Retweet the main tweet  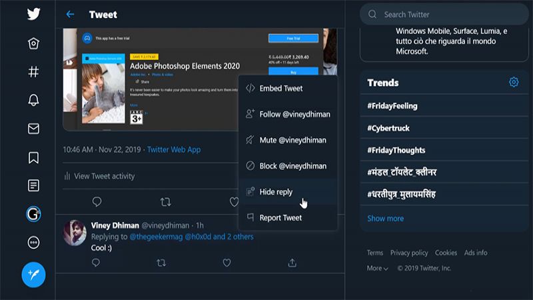[165, 202]
